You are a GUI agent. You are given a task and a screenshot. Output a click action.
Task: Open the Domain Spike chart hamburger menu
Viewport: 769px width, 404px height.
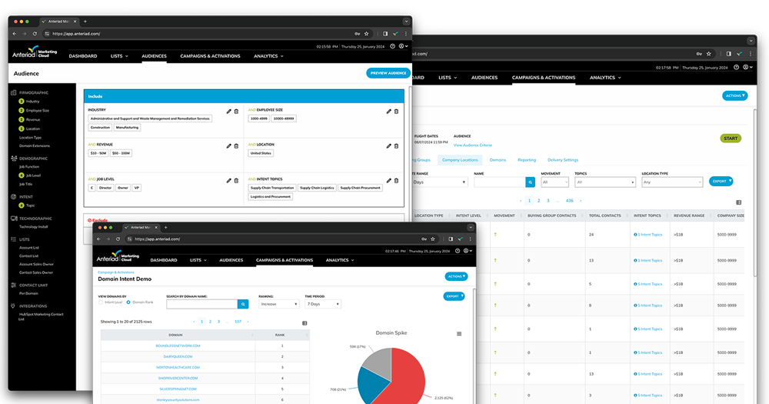tap(459, 334)
